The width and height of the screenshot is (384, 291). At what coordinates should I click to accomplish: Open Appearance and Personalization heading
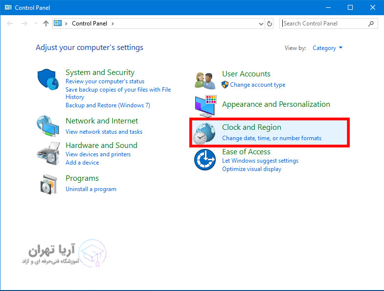click(276, 104)
